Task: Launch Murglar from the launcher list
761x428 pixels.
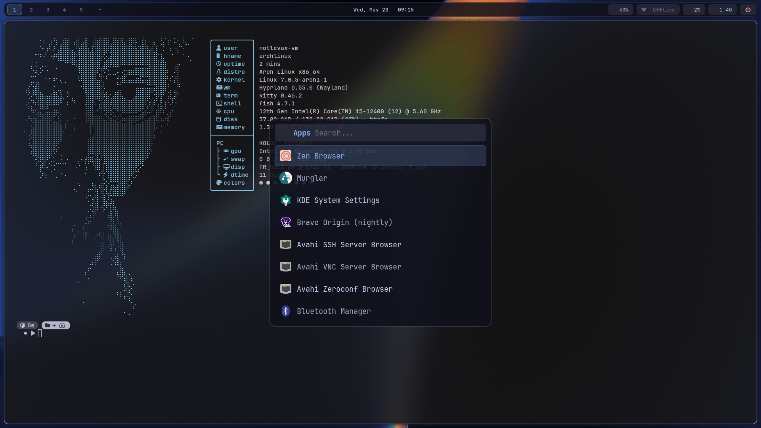Action: (380, 178)
